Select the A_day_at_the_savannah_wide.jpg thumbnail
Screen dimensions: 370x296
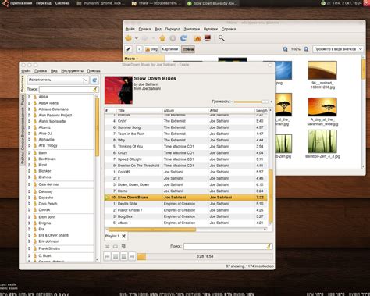(322, 107)
